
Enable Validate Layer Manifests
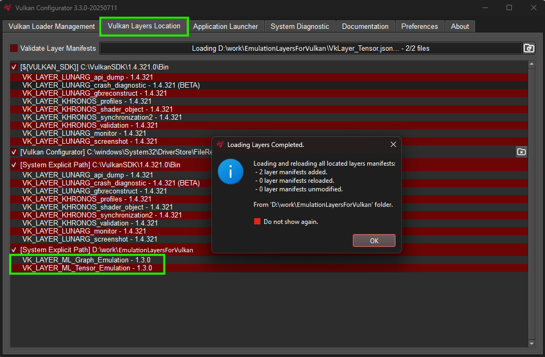[x=13, y=48]
